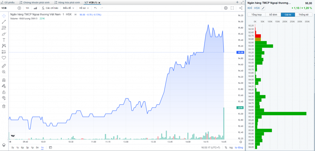This screenshot has width=315, height=151.
Task: Open the go-to-date icon
Action: tap(50, 148)
